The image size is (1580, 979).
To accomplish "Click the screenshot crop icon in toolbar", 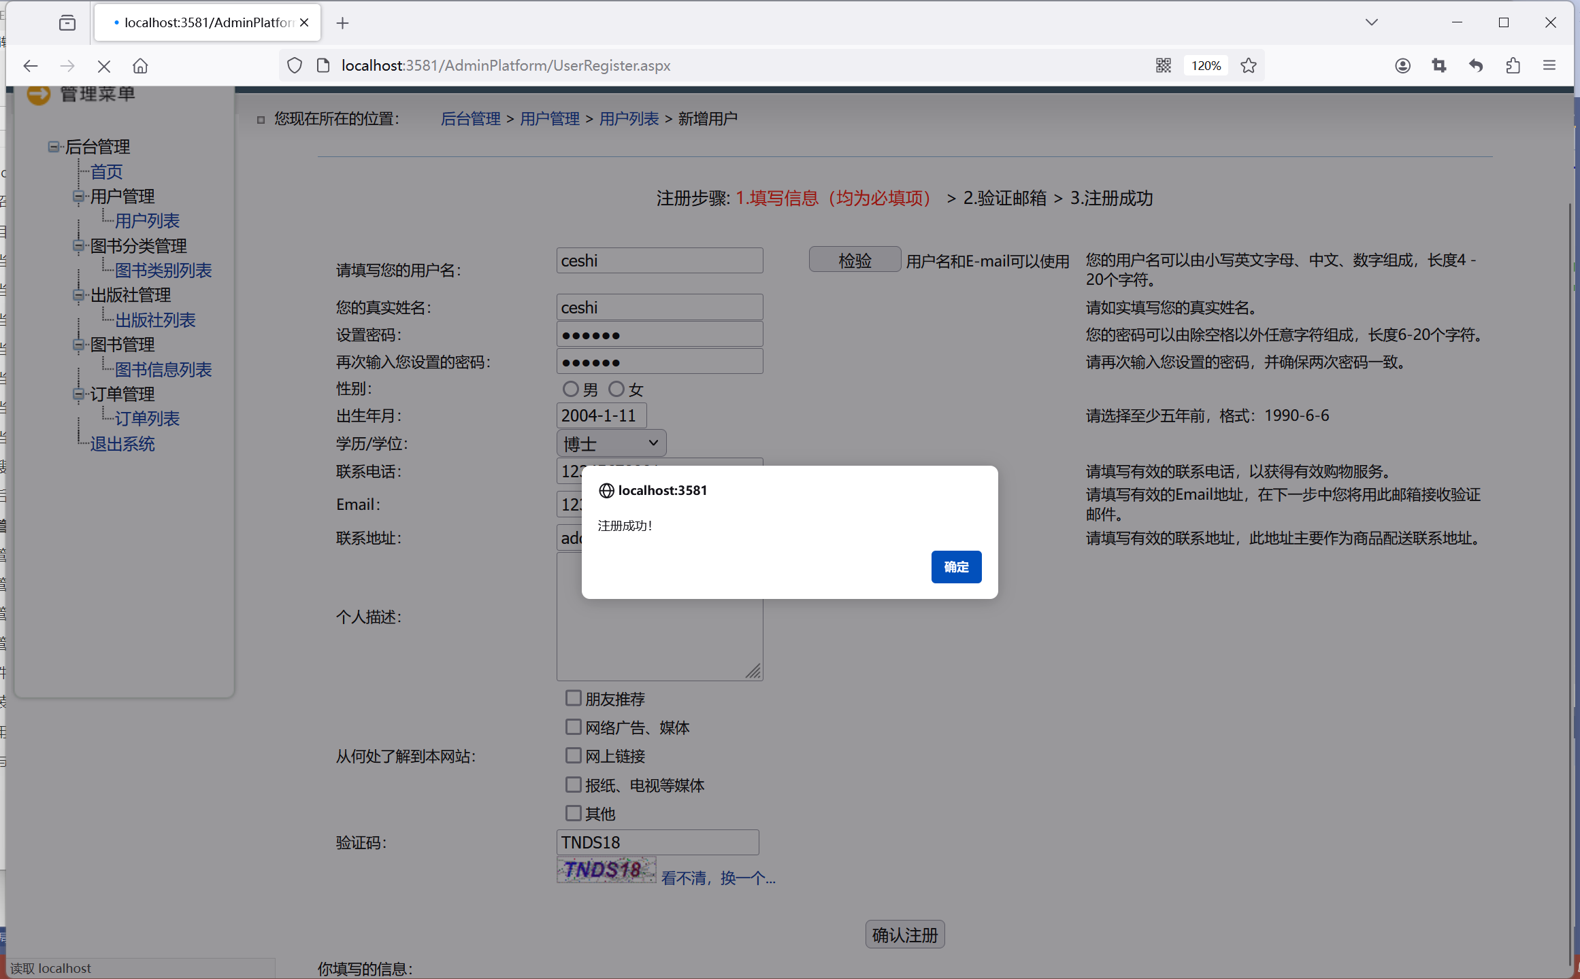I will 1439,65.
